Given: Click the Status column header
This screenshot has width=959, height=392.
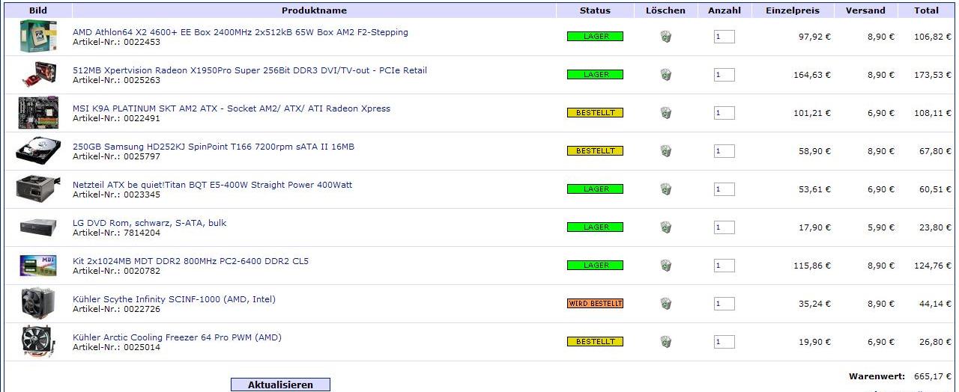Looking at the screenshot, I should tap(595, 10).
